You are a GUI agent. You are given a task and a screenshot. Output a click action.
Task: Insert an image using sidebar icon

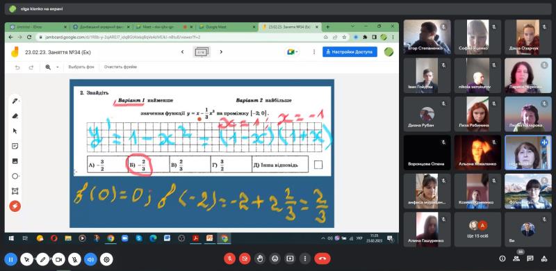(x=15, y=161)
